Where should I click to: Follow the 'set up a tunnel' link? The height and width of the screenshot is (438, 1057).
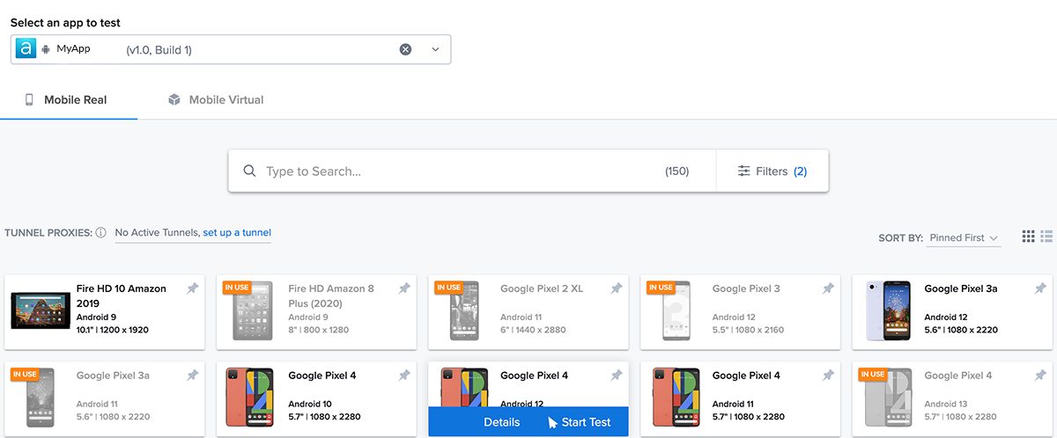[237, 233]
